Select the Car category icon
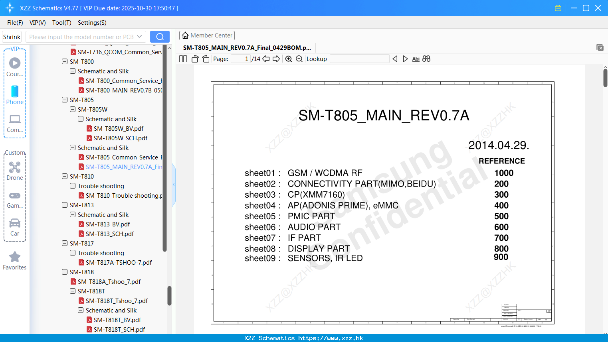This screenshot has height=342, width=608. pyautogui.click(x=15, y=227)
